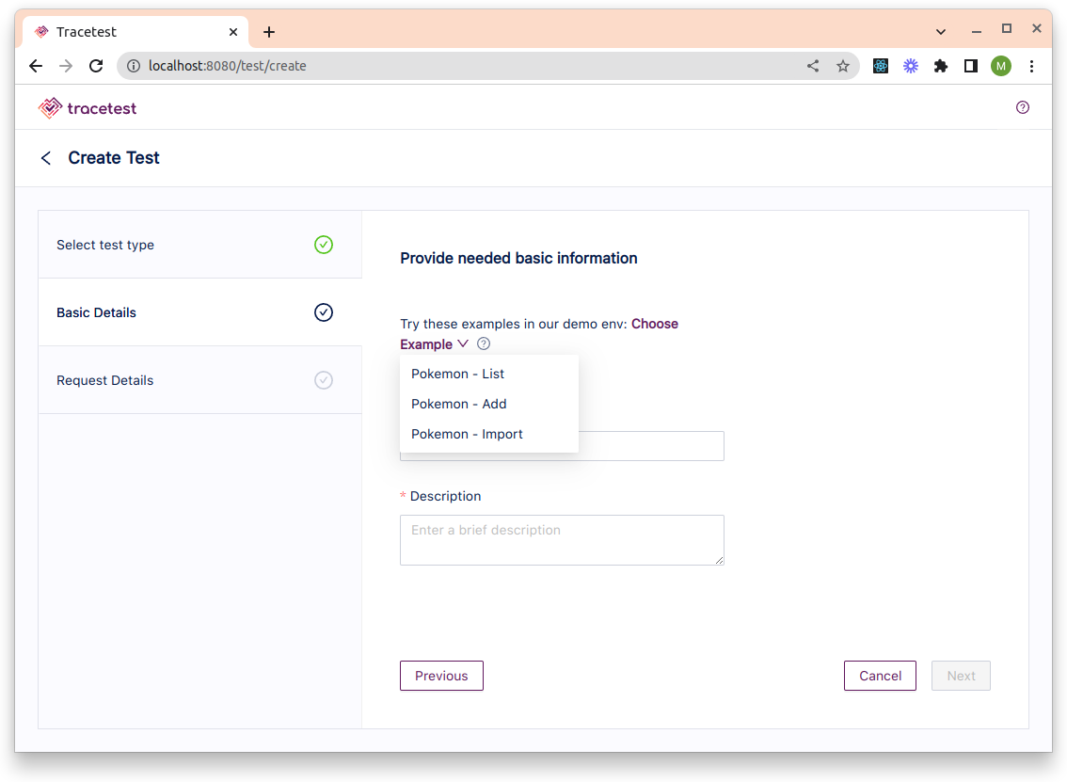Viewport: 1067px width, 782px height.
Task: Open the Basic Details step
Action: click(x=200, y=312)
